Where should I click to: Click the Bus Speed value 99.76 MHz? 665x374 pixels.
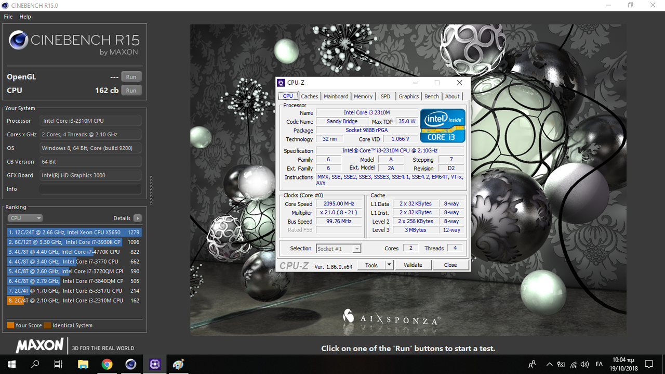tap(338, 221)
